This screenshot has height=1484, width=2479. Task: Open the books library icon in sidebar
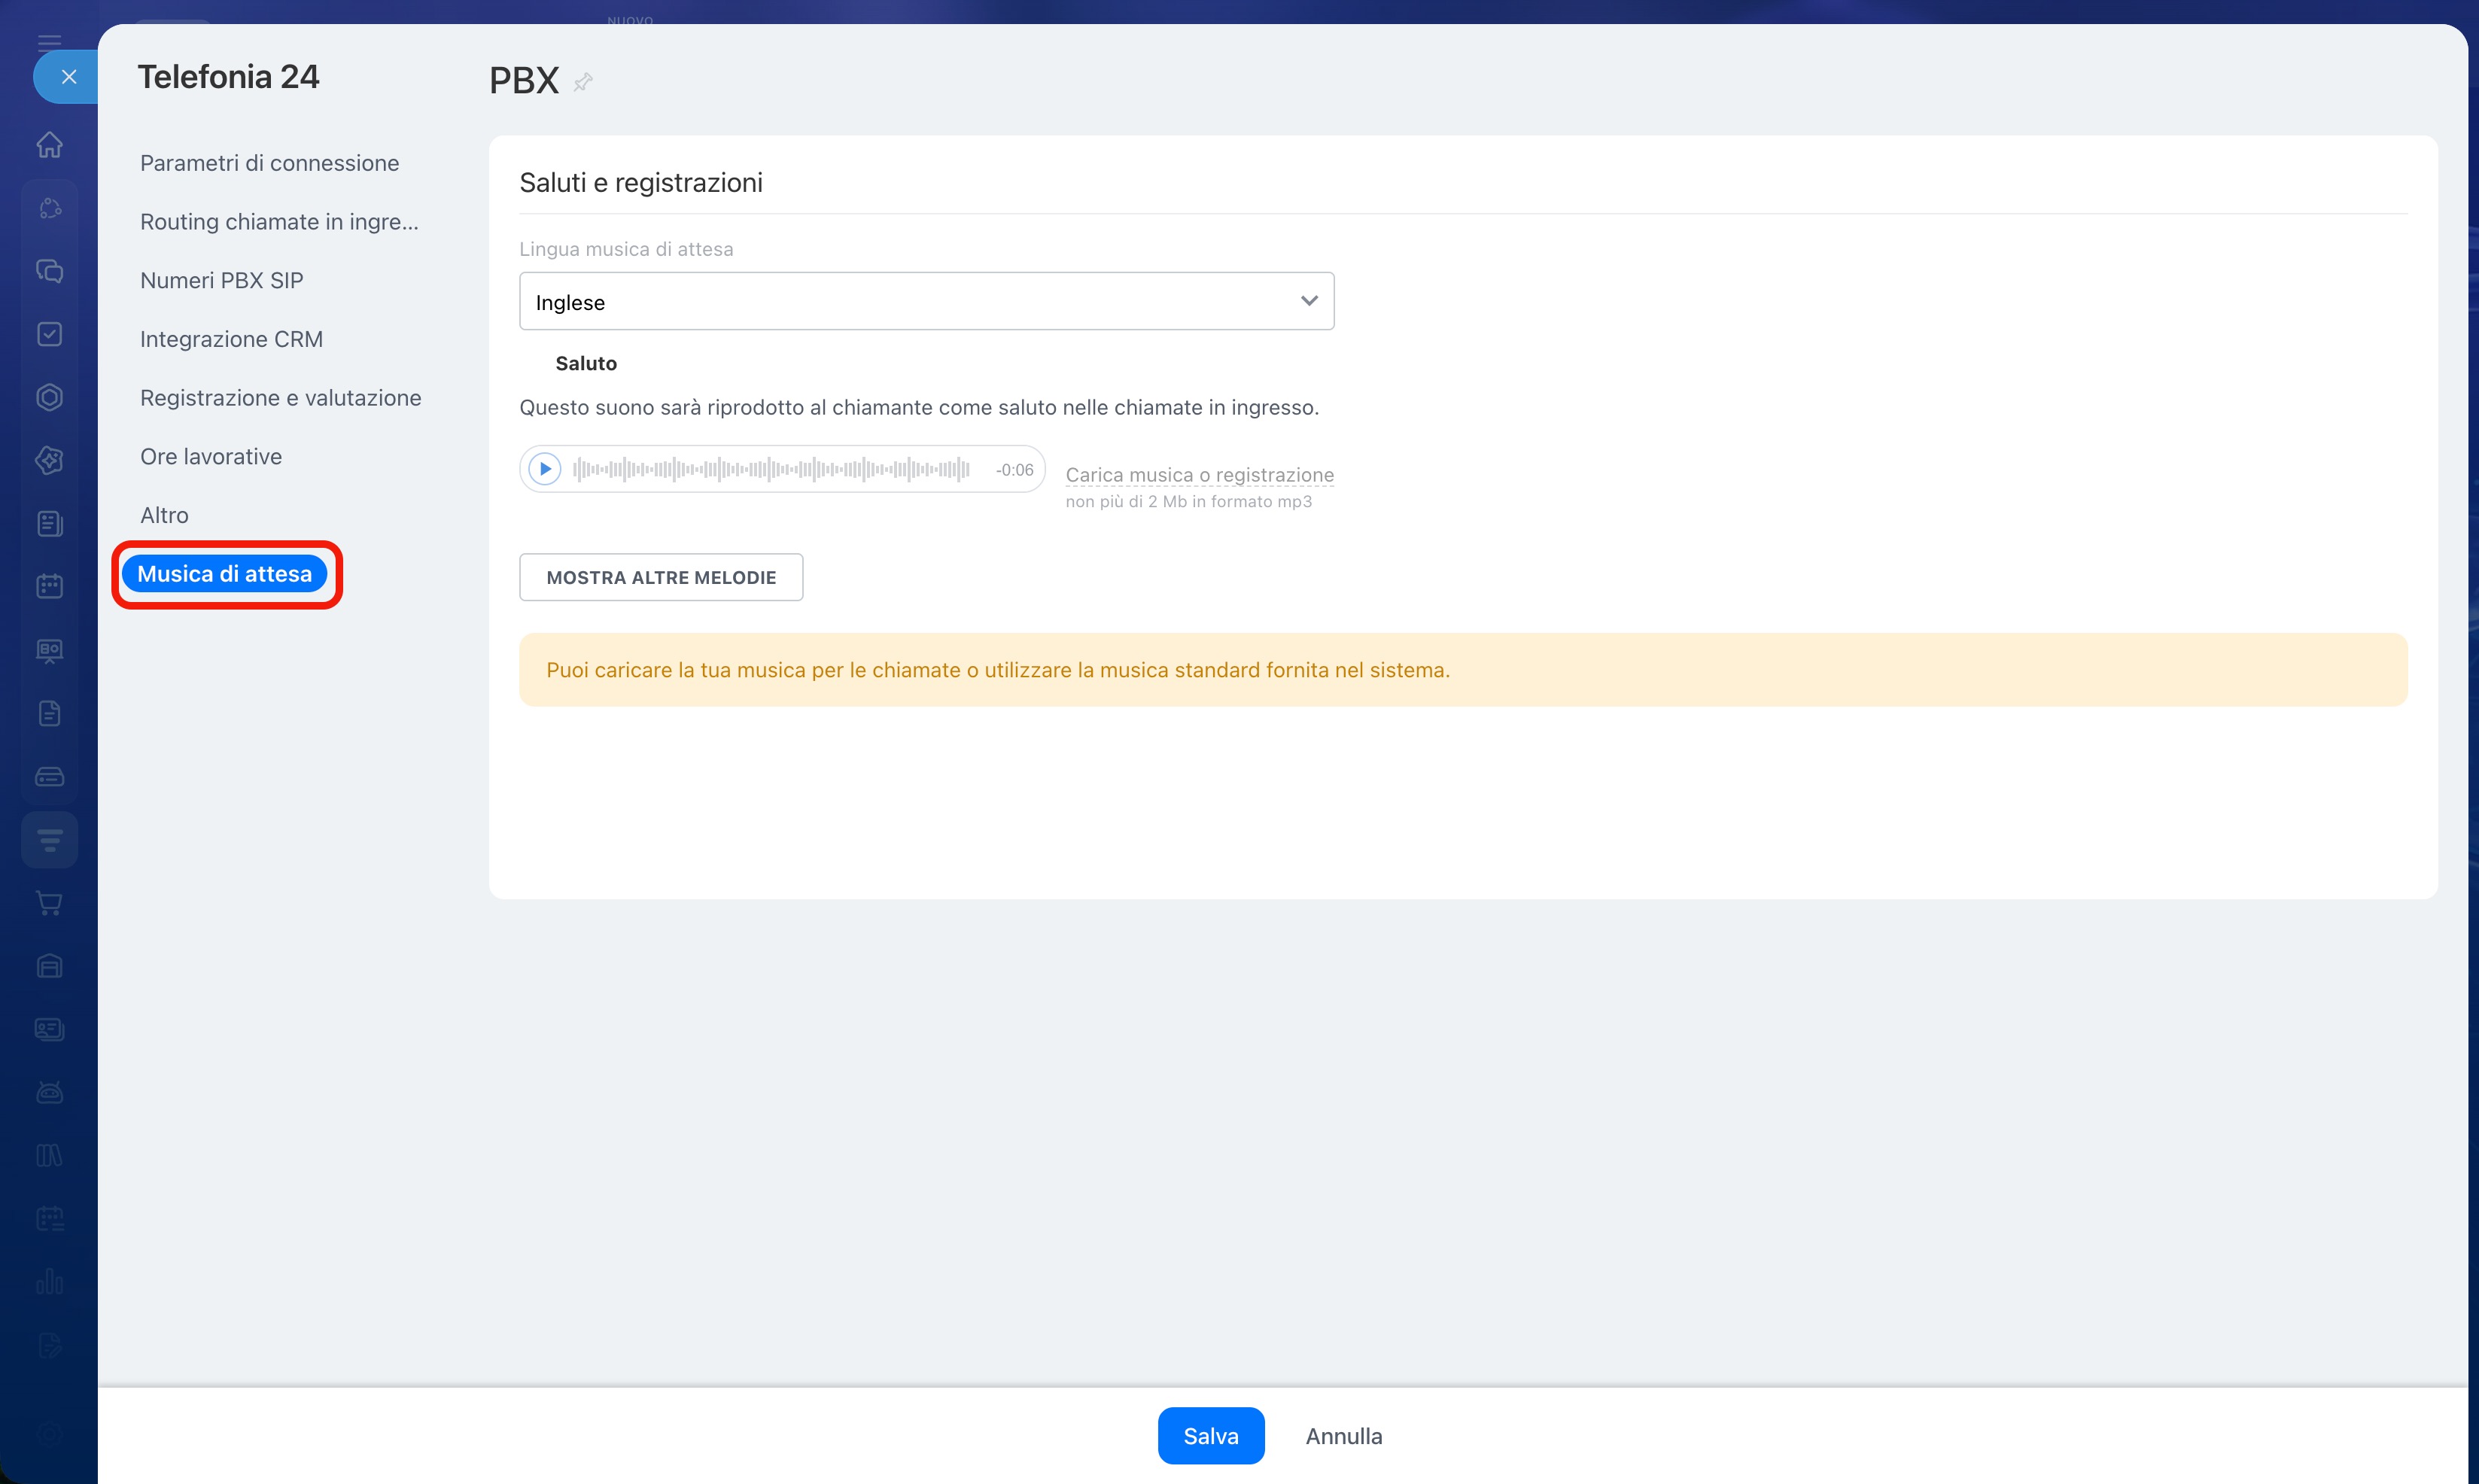[49, 1155]
